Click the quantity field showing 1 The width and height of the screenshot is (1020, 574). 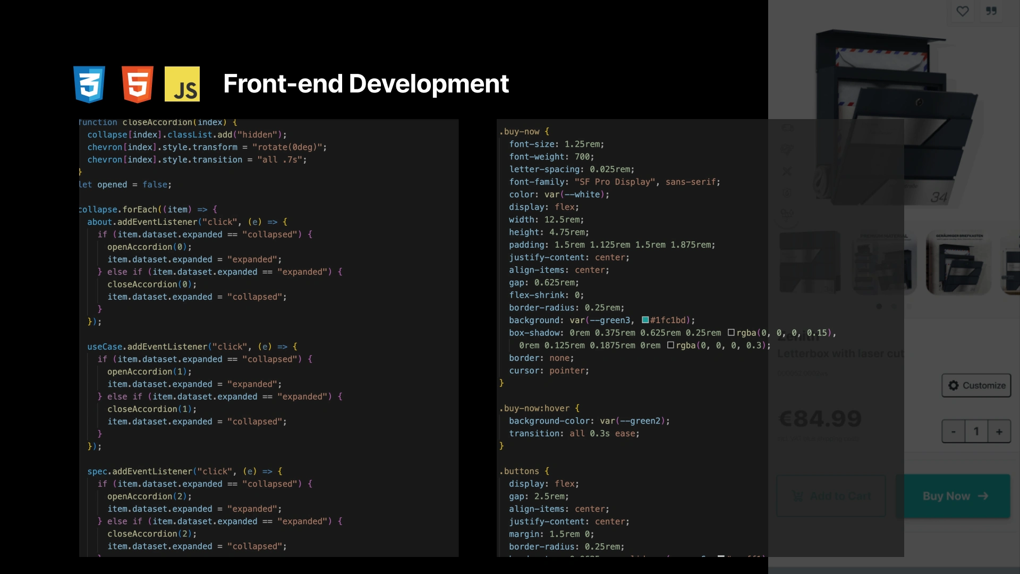[x=976, y=432]
